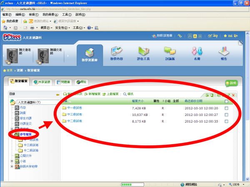The image size is (250, 187).
Task: Expand the tree node above 參考檔案
Action: tap(12, 129)
